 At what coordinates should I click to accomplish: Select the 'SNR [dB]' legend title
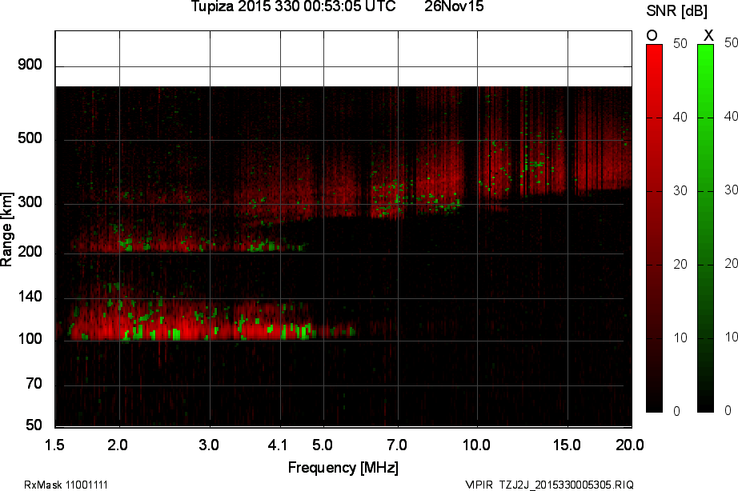[x=677, y=11]
